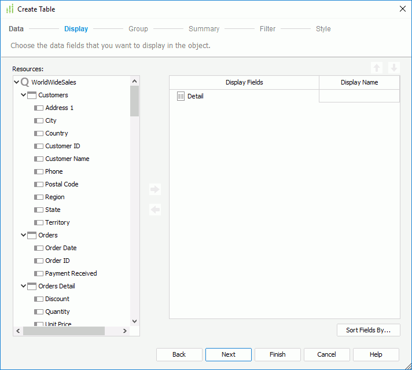Screen dimensions: 412x370
Task: Open the Style wizard step
Action: 323,29
